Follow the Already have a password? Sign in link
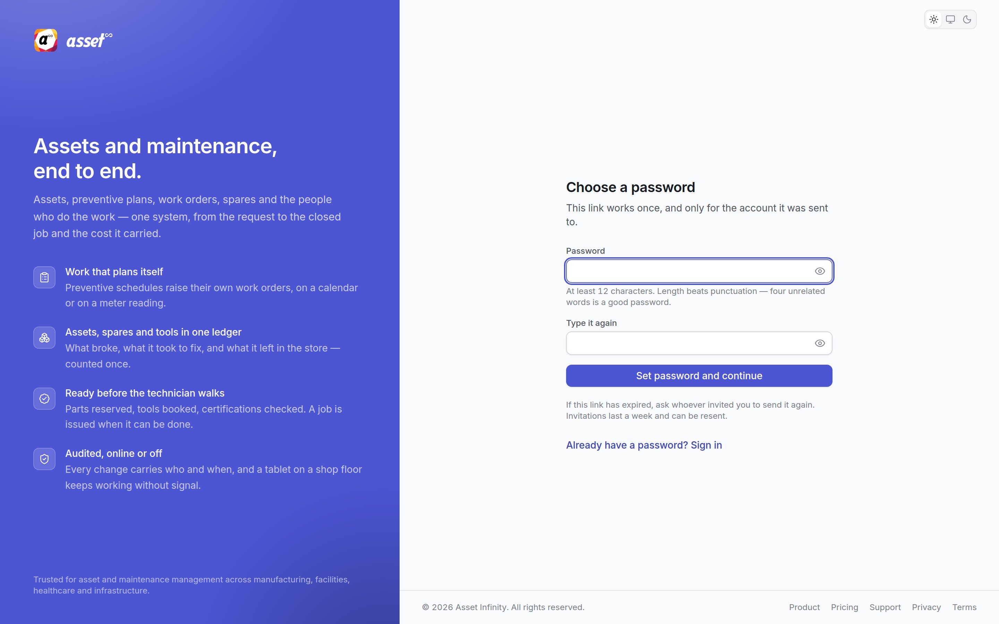This screenshot has width=999, height=624. coord(644,445)
